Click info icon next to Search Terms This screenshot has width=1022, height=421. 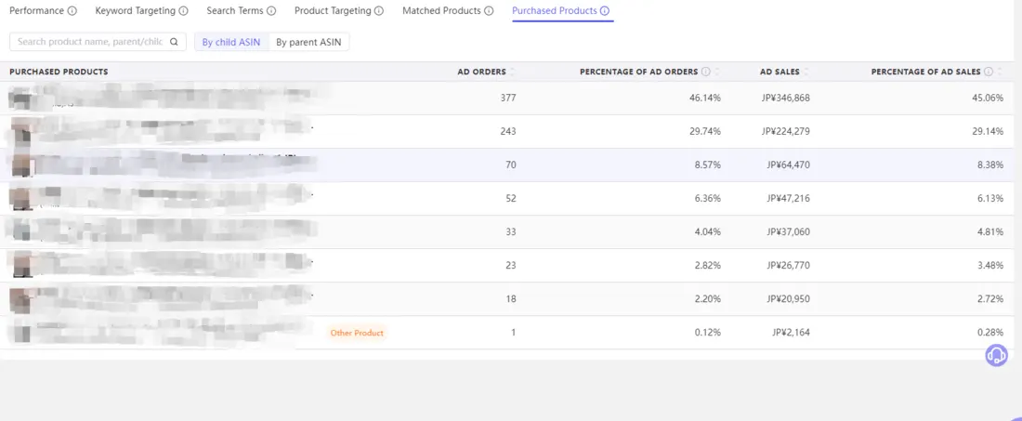(x=271, y=11)
